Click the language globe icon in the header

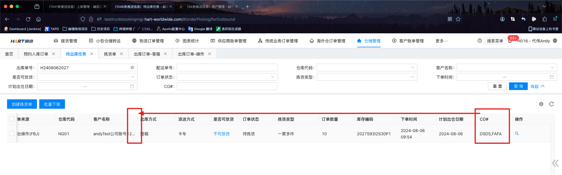click(x=555, y=41)
